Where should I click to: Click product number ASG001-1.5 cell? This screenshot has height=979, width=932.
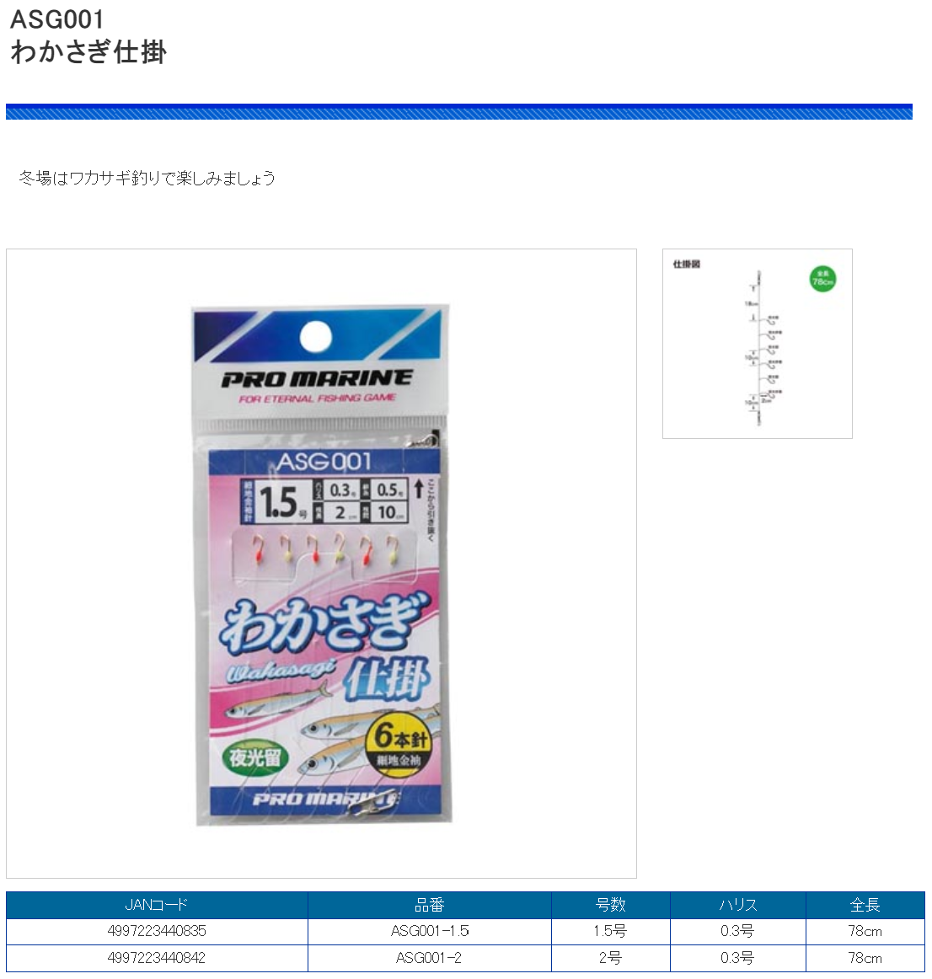[x=429, y=931]
